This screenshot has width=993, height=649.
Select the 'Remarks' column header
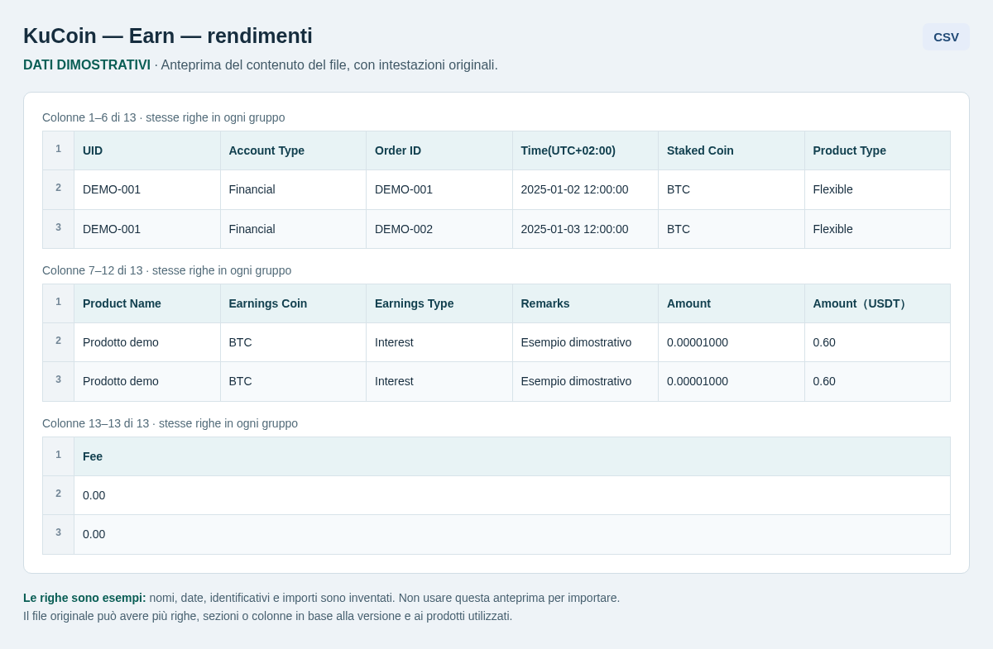pos(586,303)
